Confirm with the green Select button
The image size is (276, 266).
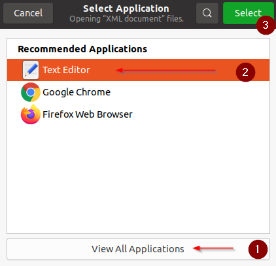click(x=248, y=13)
